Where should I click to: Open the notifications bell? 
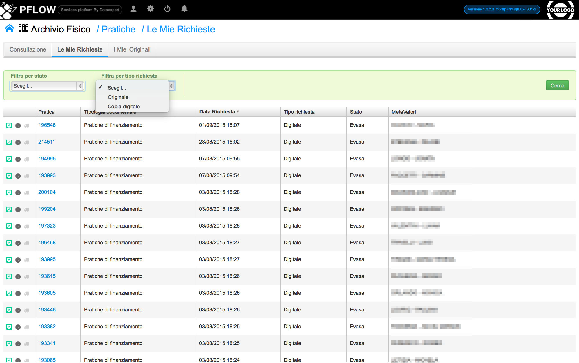pos(184,9)
